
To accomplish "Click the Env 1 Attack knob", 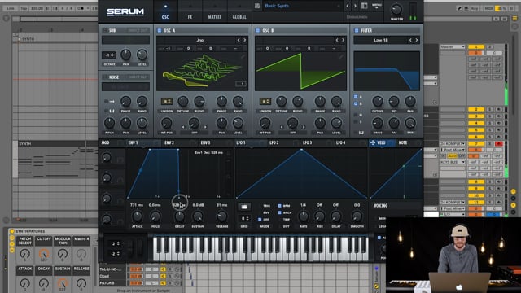I will coord(137,216).
